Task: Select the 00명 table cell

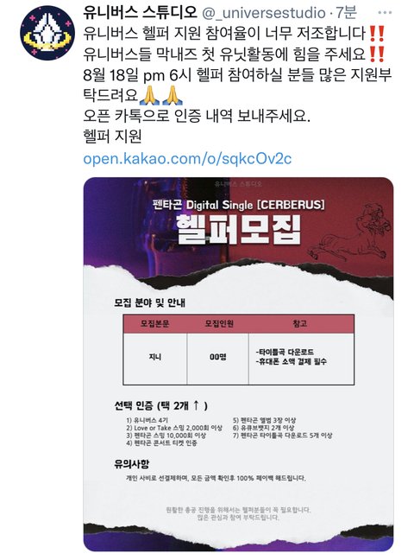Action: [218, 357]
